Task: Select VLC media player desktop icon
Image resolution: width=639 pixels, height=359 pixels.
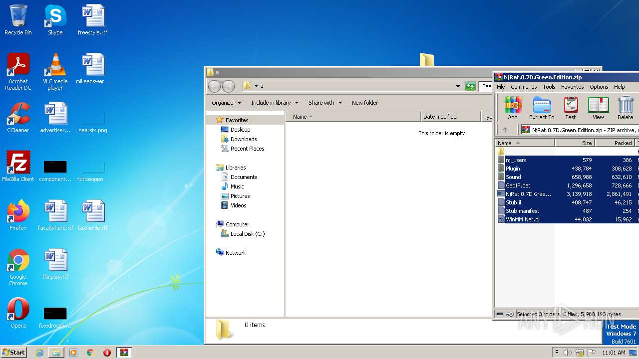Action: click(x=55, y=72)
